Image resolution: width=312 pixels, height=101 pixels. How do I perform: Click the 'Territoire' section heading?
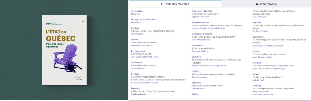pos(257,86)
